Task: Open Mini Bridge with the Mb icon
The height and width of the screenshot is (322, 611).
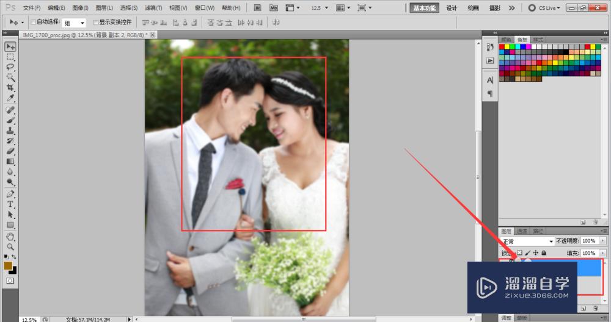Action: click(274, 8)
